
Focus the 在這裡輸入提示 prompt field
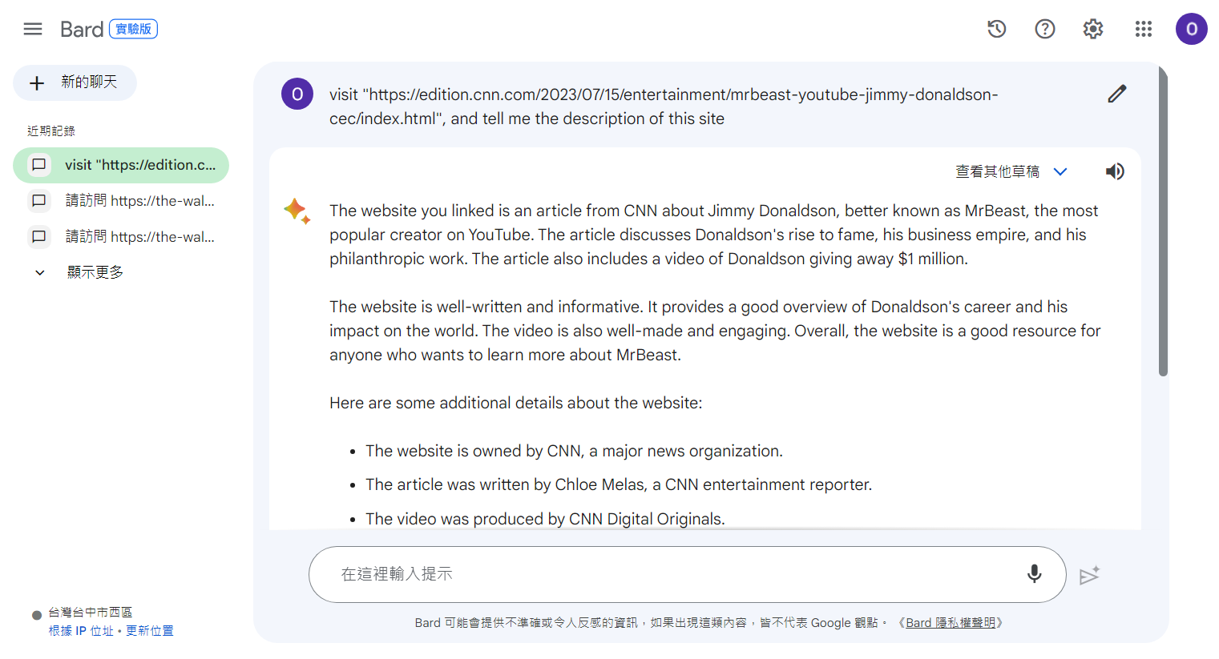click(687, 574)
